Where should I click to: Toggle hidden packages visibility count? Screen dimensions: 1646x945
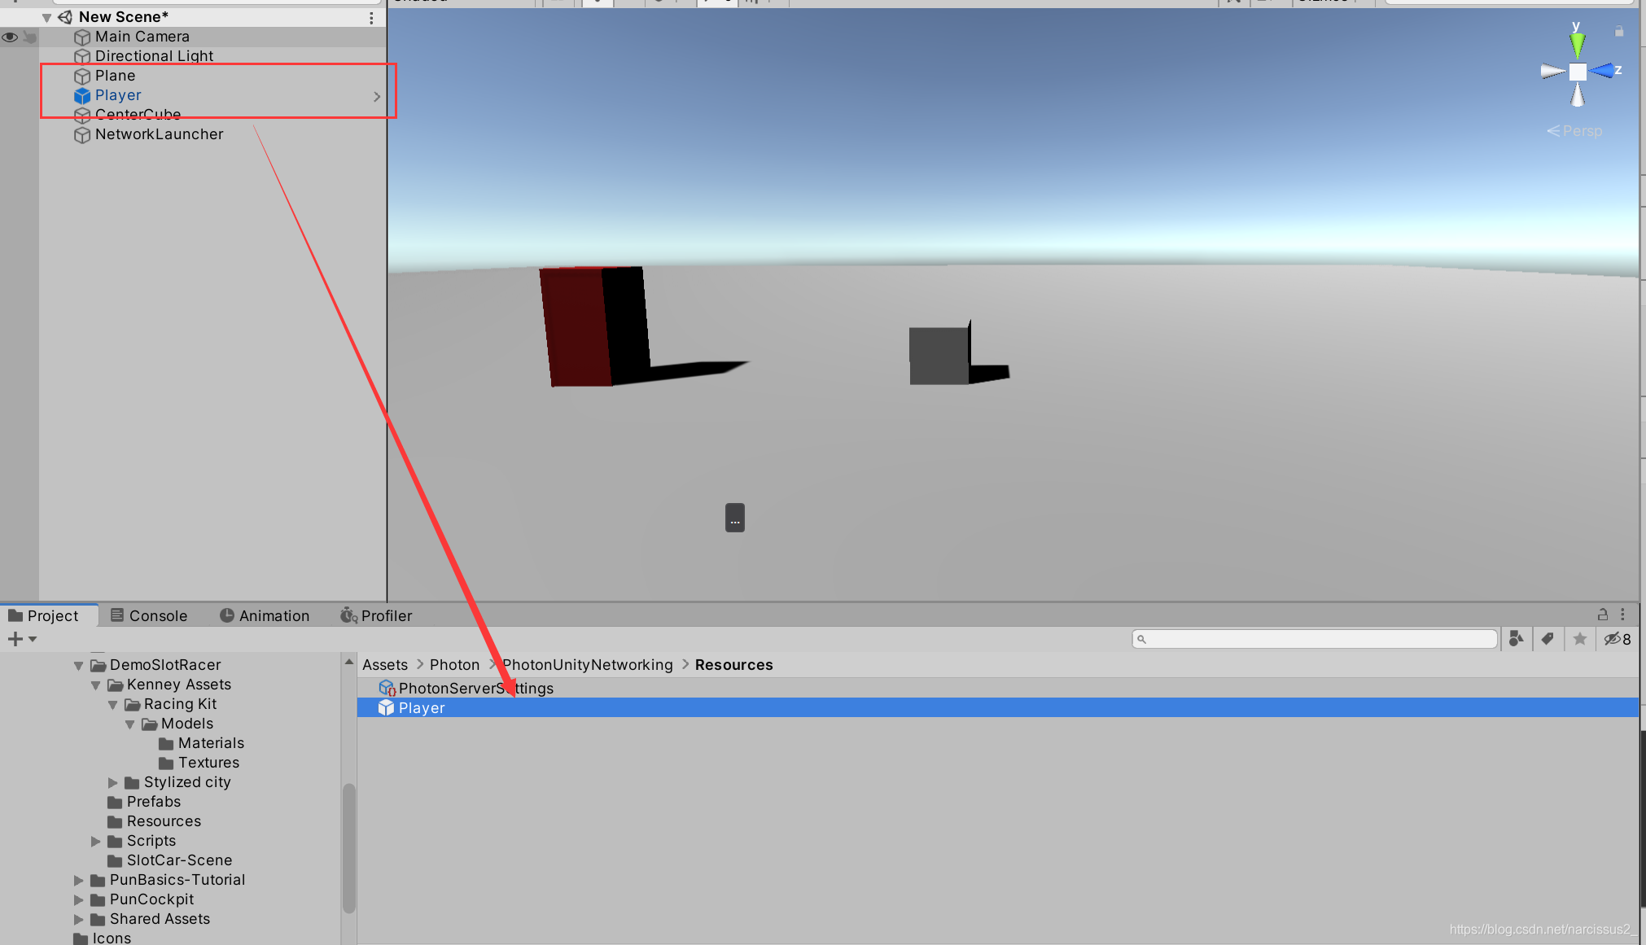click(1618, 639)
